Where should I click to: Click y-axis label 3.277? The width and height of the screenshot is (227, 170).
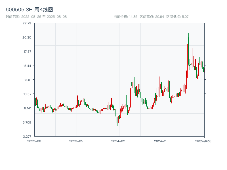tap(27, 137)
